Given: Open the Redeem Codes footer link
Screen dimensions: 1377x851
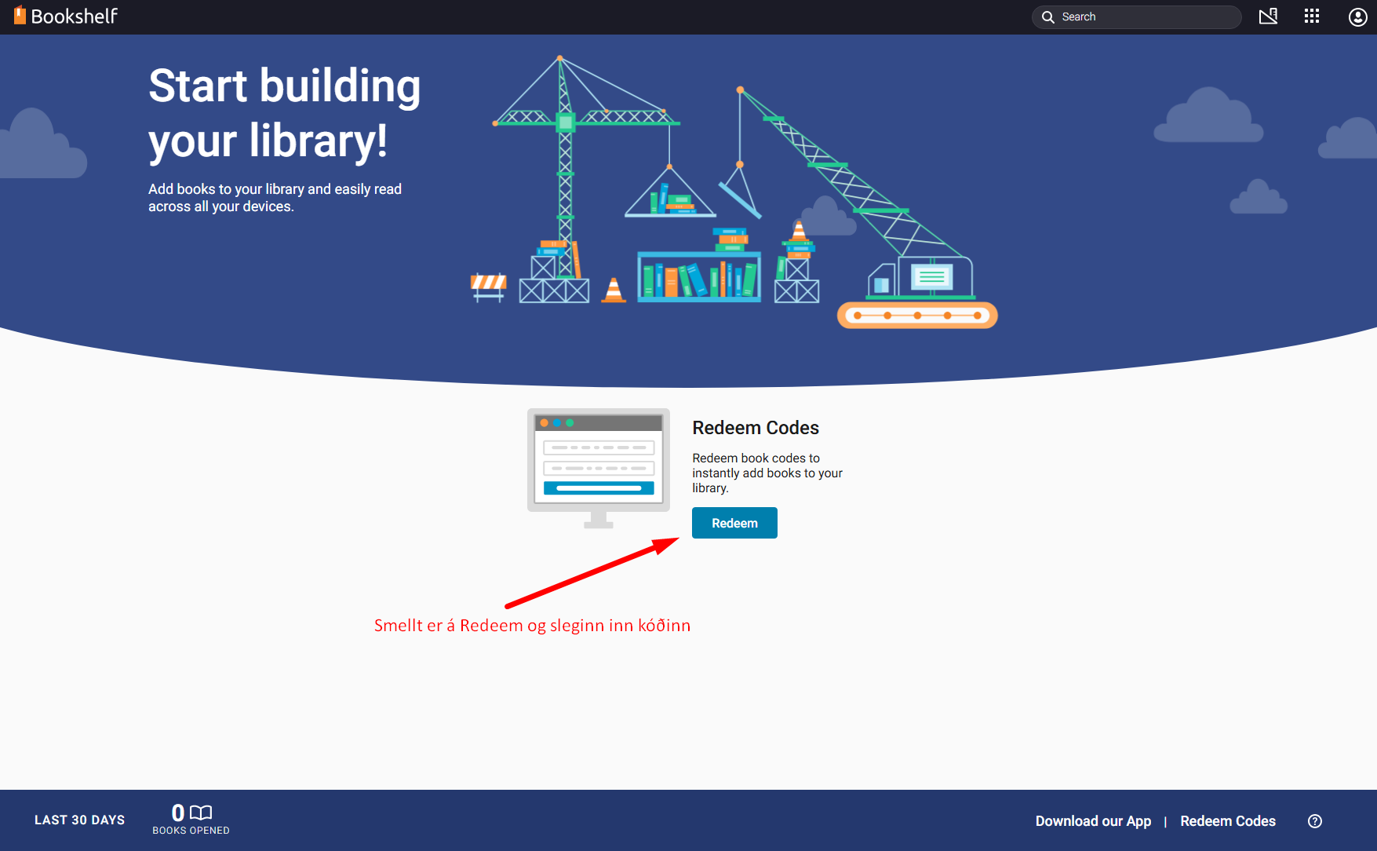Looking at the screenshot, I should (1227, 821).
